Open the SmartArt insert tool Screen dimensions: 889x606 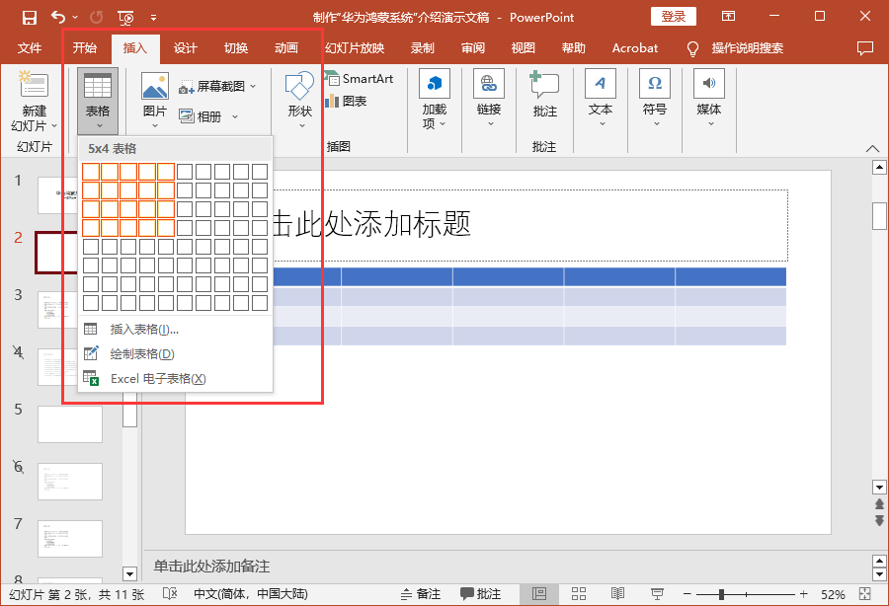[360, 79]
